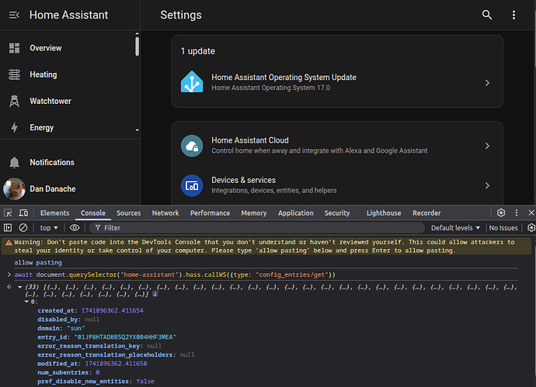Collapse the (33) array result triangle
536x387 pixels.
pyautogui.click(x=20, y=287)
